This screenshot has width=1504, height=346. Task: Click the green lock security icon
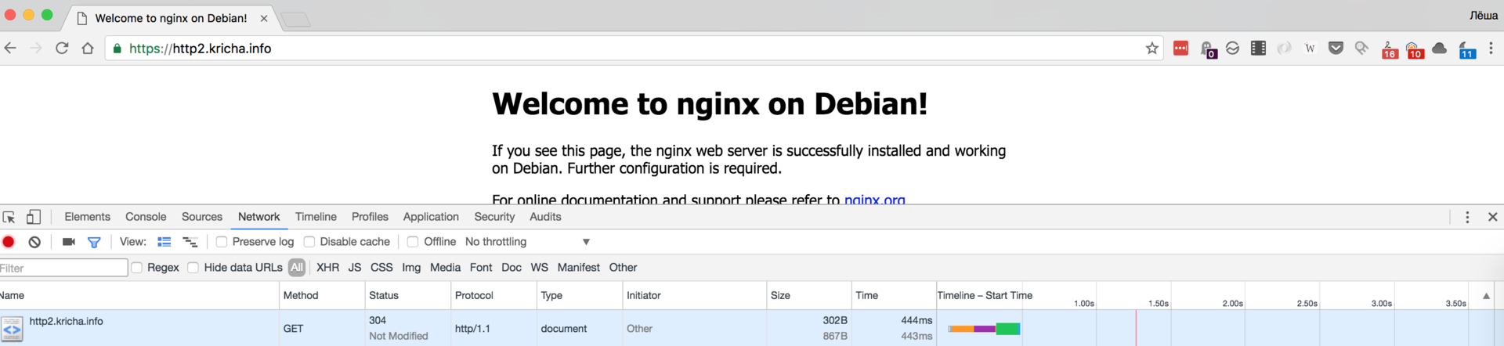(x=117, y=49)
